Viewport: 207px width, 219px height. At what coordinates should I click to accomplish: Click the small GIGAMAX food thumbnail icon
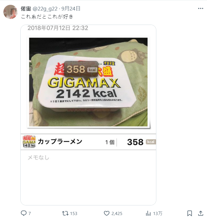(29, 141)
